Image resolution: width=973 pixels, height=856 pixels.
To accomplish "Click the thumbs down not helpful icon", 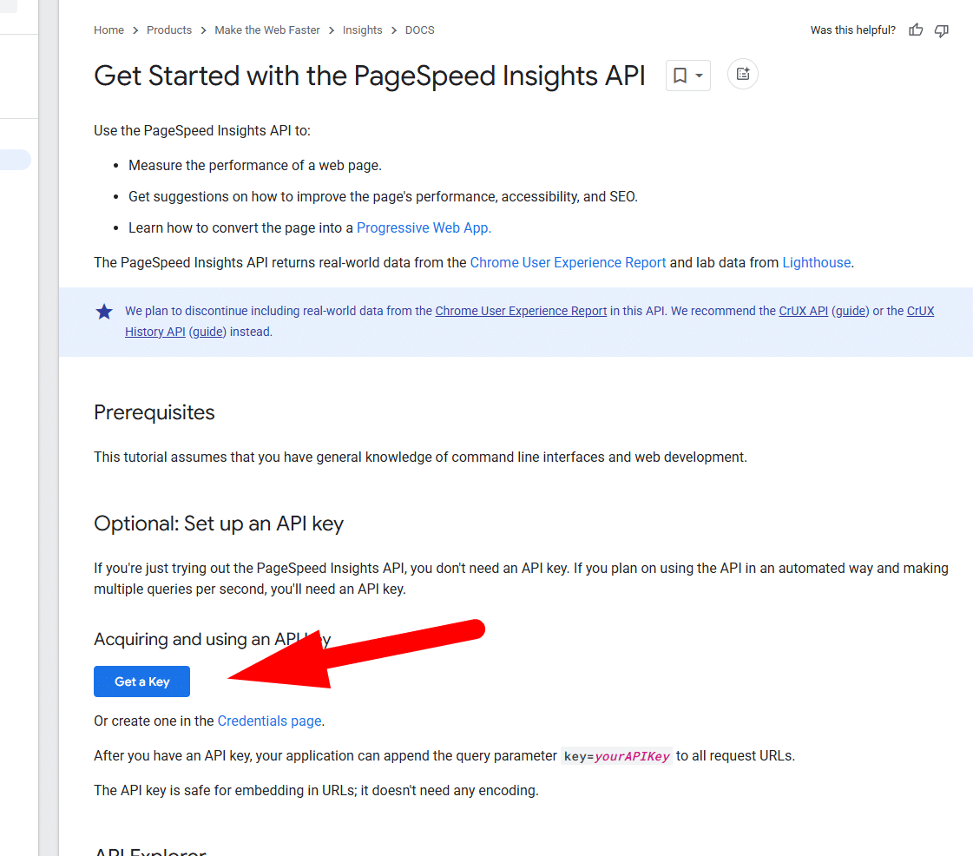I will click(x=942, y=30).
